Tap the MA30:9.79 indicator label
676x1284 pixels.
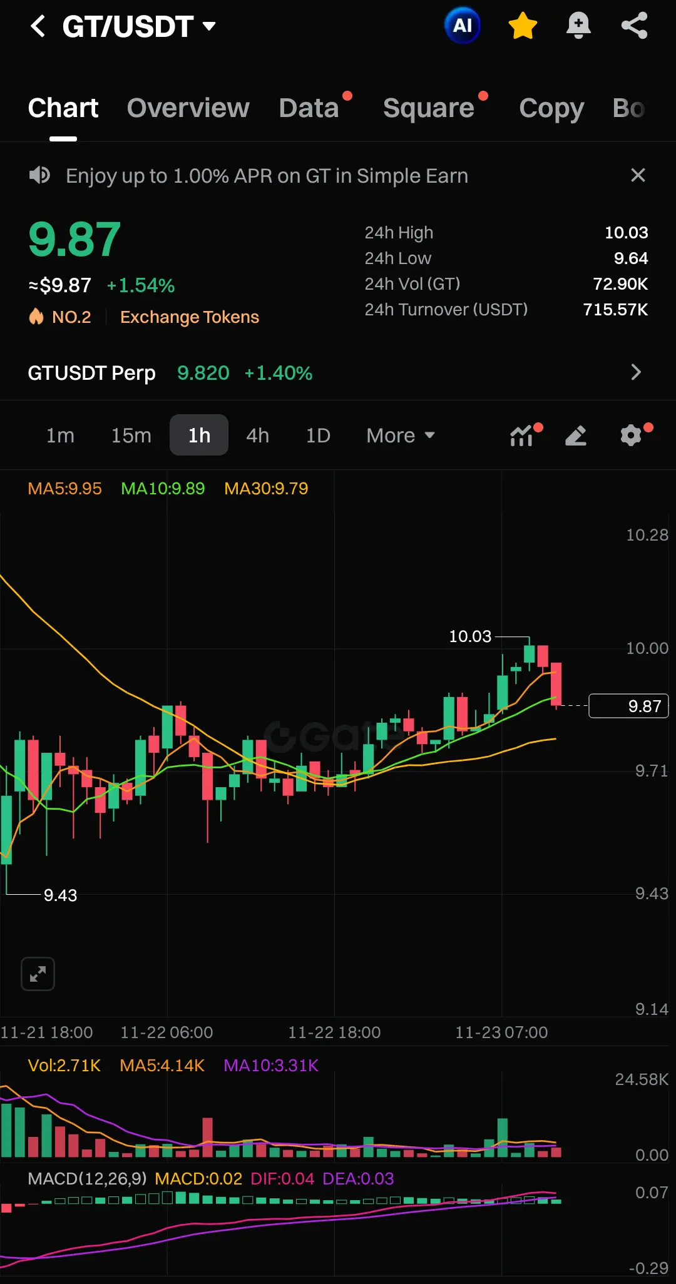click(266, 489)
